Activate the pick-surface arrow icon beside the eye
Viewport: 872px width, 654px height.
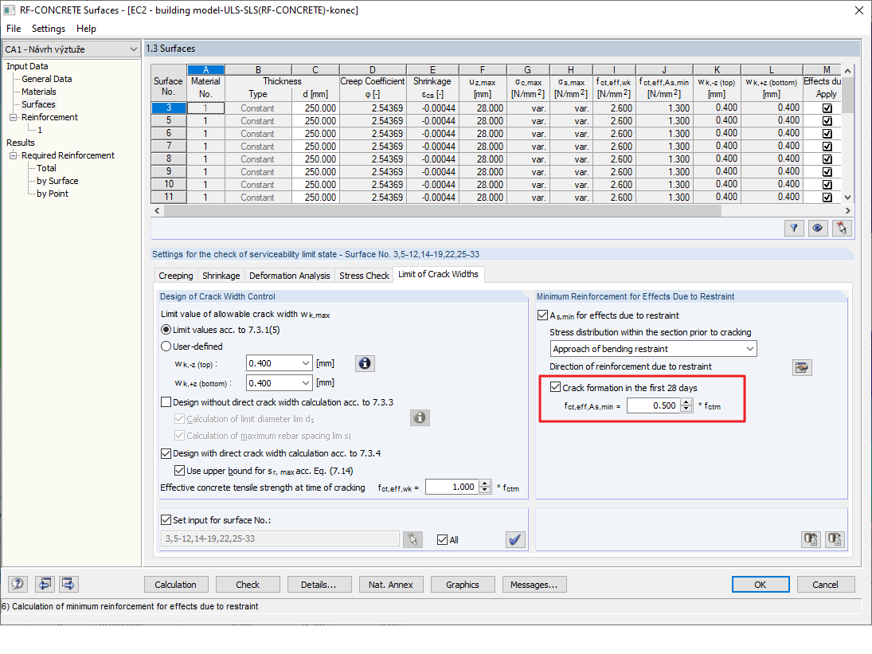click(841, 228)
